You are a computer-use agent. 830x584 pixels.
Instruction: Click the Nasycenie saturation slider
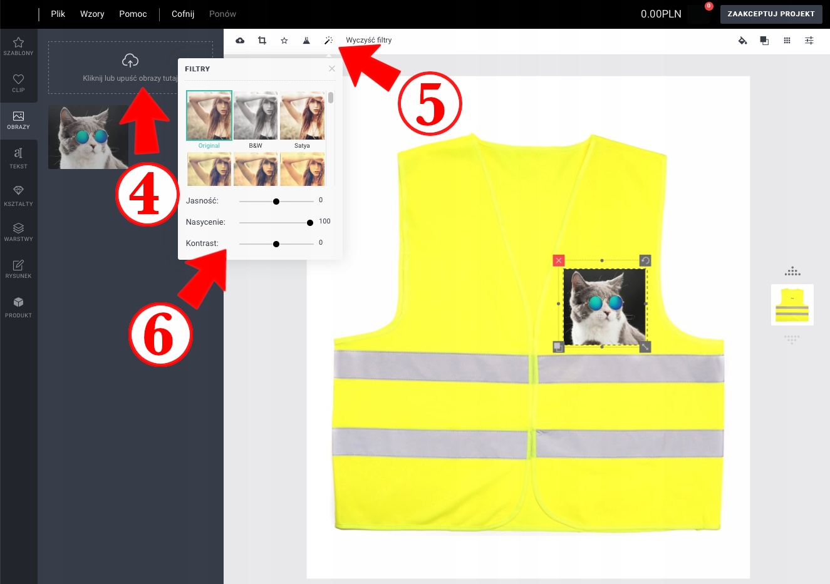(x=276, y=223)
